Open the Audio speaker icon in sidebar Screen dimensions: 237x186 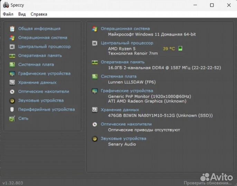point(12,101)
